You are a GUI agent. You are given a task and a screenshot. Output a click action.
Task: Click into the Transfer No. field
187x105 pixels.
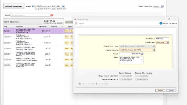click(x=162, y=39)
